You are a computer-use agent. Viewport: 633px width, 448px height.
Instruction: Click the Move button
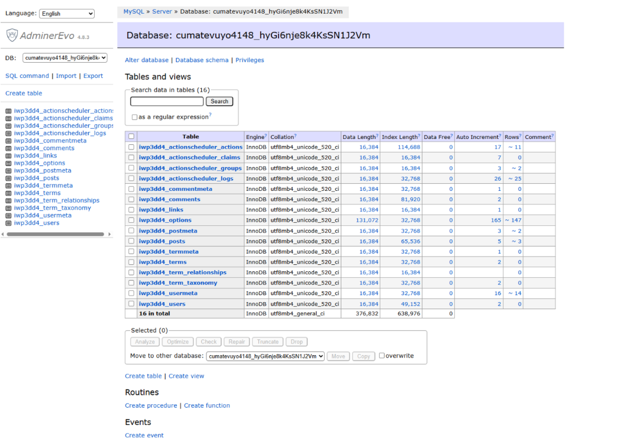pos(338,356)
